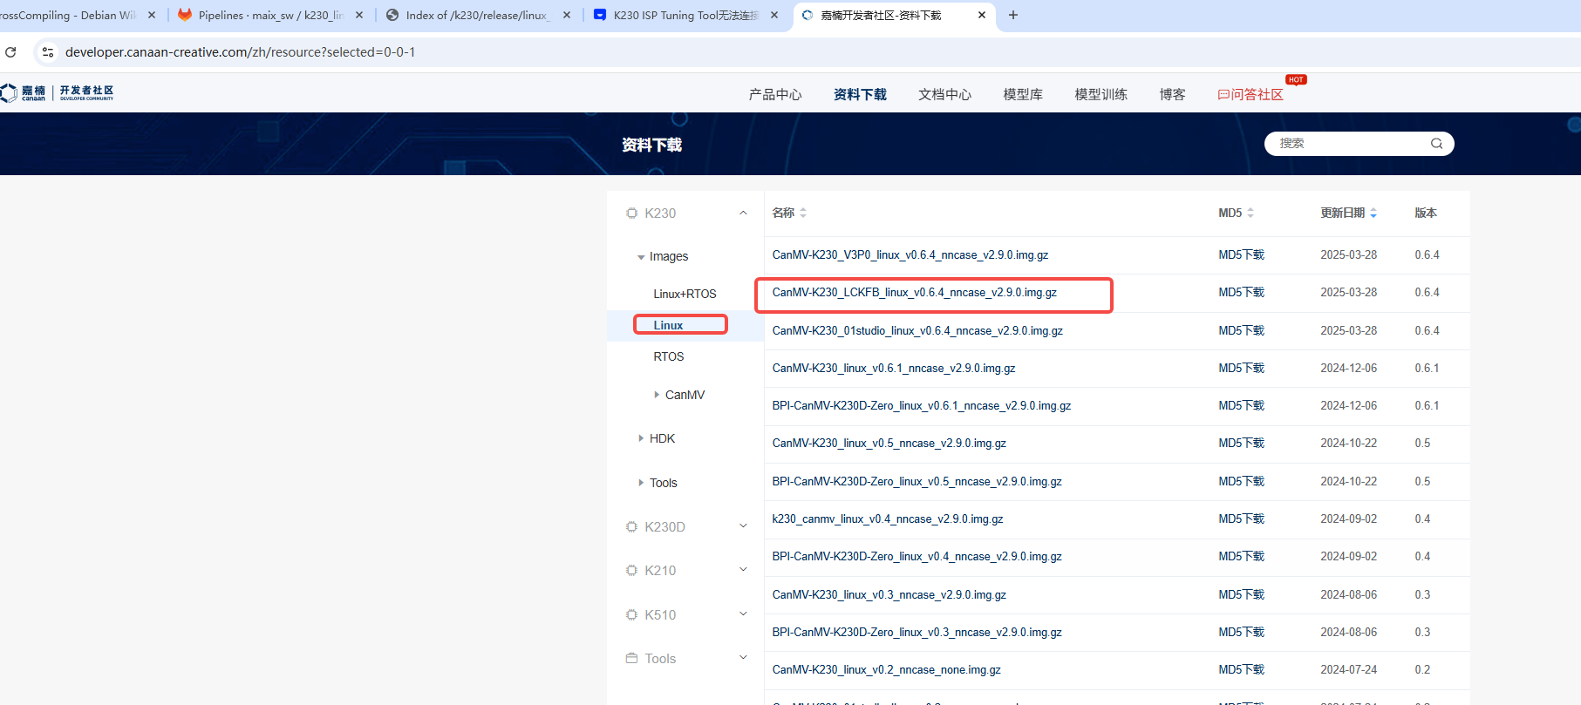Click the search magnifier icon
The height and width of the screenshot is (705, 1581).
[1436, 144]
